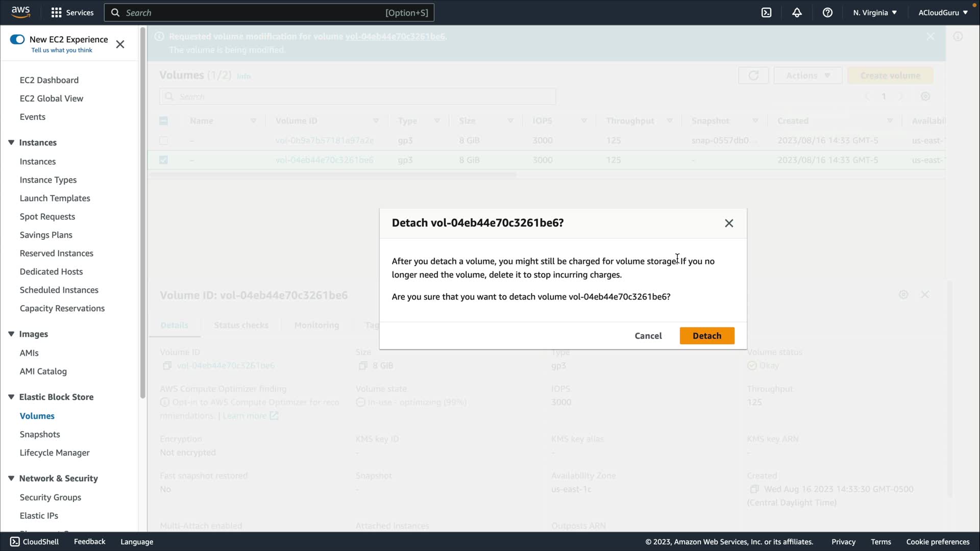This screenshot has width=980, height=551.
Task: Close the Detach volume dialog
Action: pyautogui.click(x=729, y=223)
